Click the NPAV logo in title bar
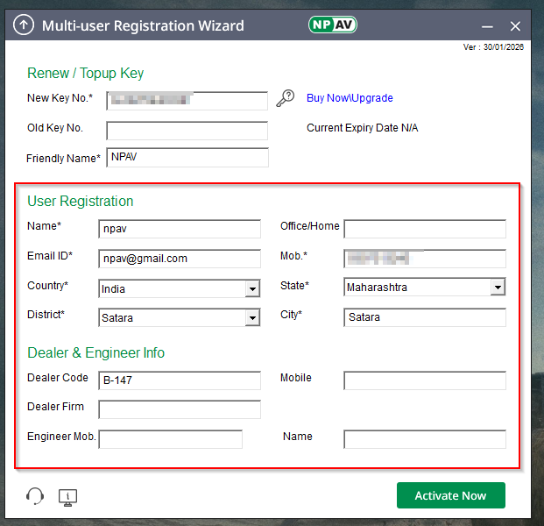The height and width of the screenshot is (526, 544). pos(332,25)
